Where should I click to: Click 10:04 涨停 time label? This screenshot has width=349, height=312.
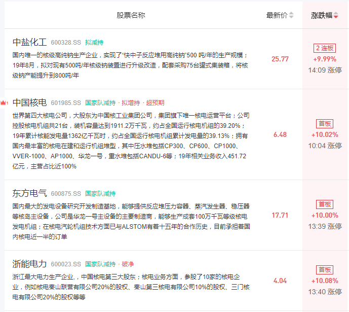(325, 146)
